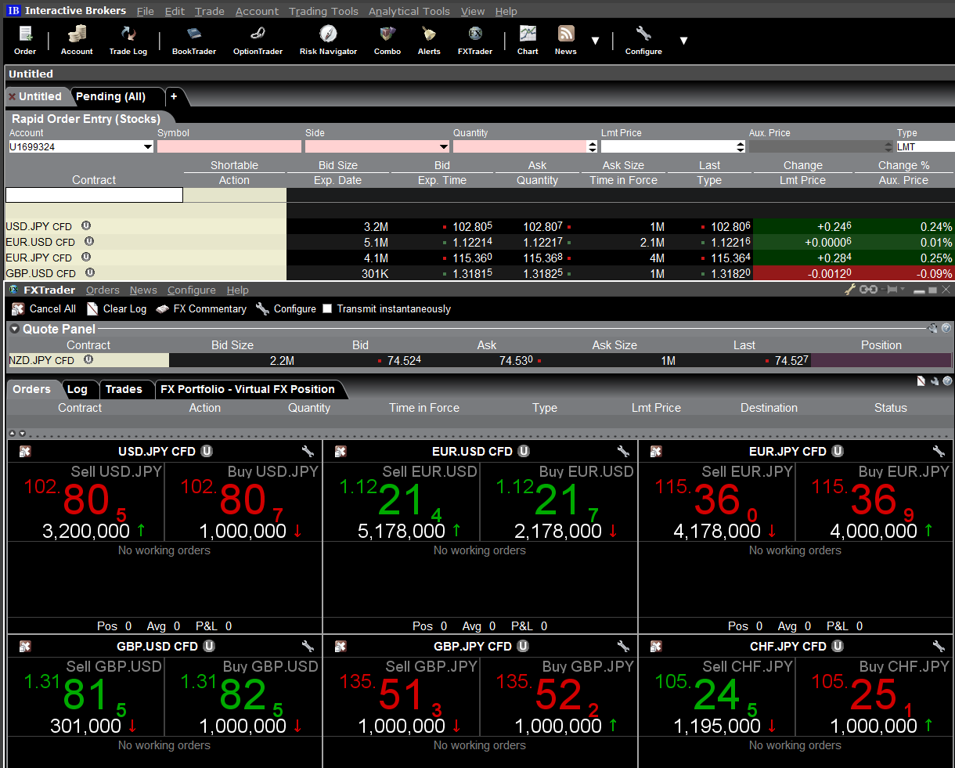Open the FXTrader Orders menu
The image size is (955, 768).
103,290
